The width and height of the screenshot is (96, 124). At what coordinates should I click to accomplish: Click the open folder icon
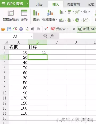[x=3, y=29]
